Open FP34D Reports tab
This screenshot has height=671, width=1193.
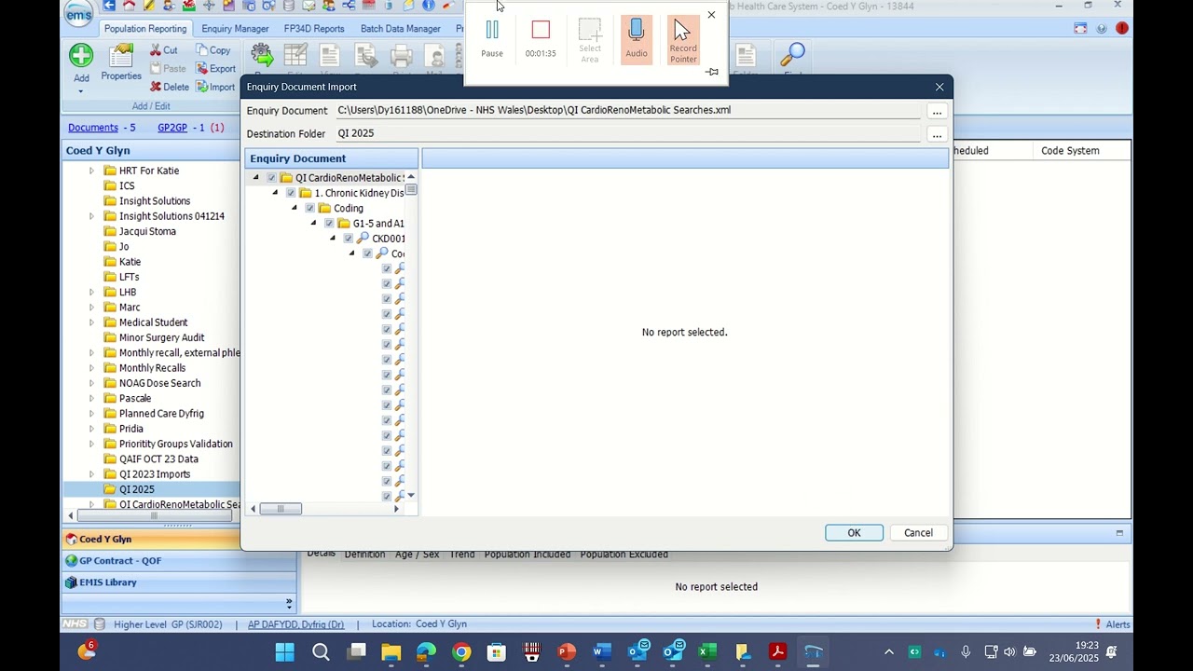tap(314, 29)
